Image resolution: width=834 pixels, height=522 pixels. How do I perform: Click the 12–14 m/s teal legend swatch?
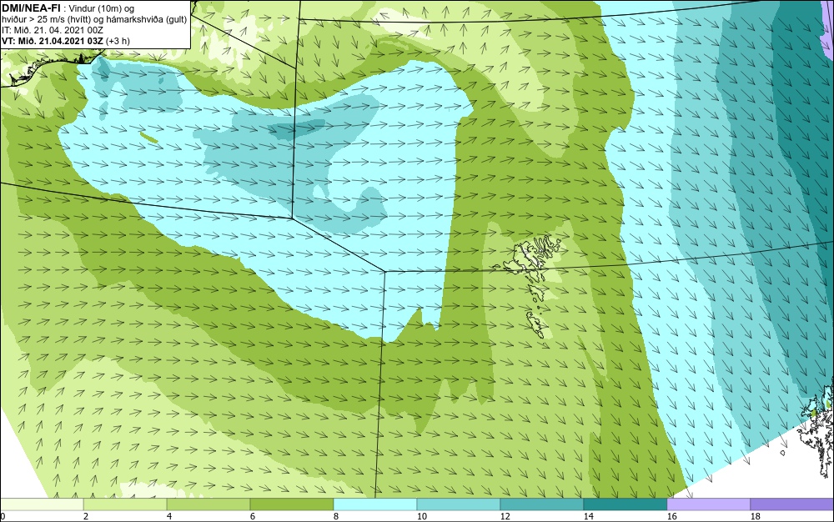tap(541, 504)
